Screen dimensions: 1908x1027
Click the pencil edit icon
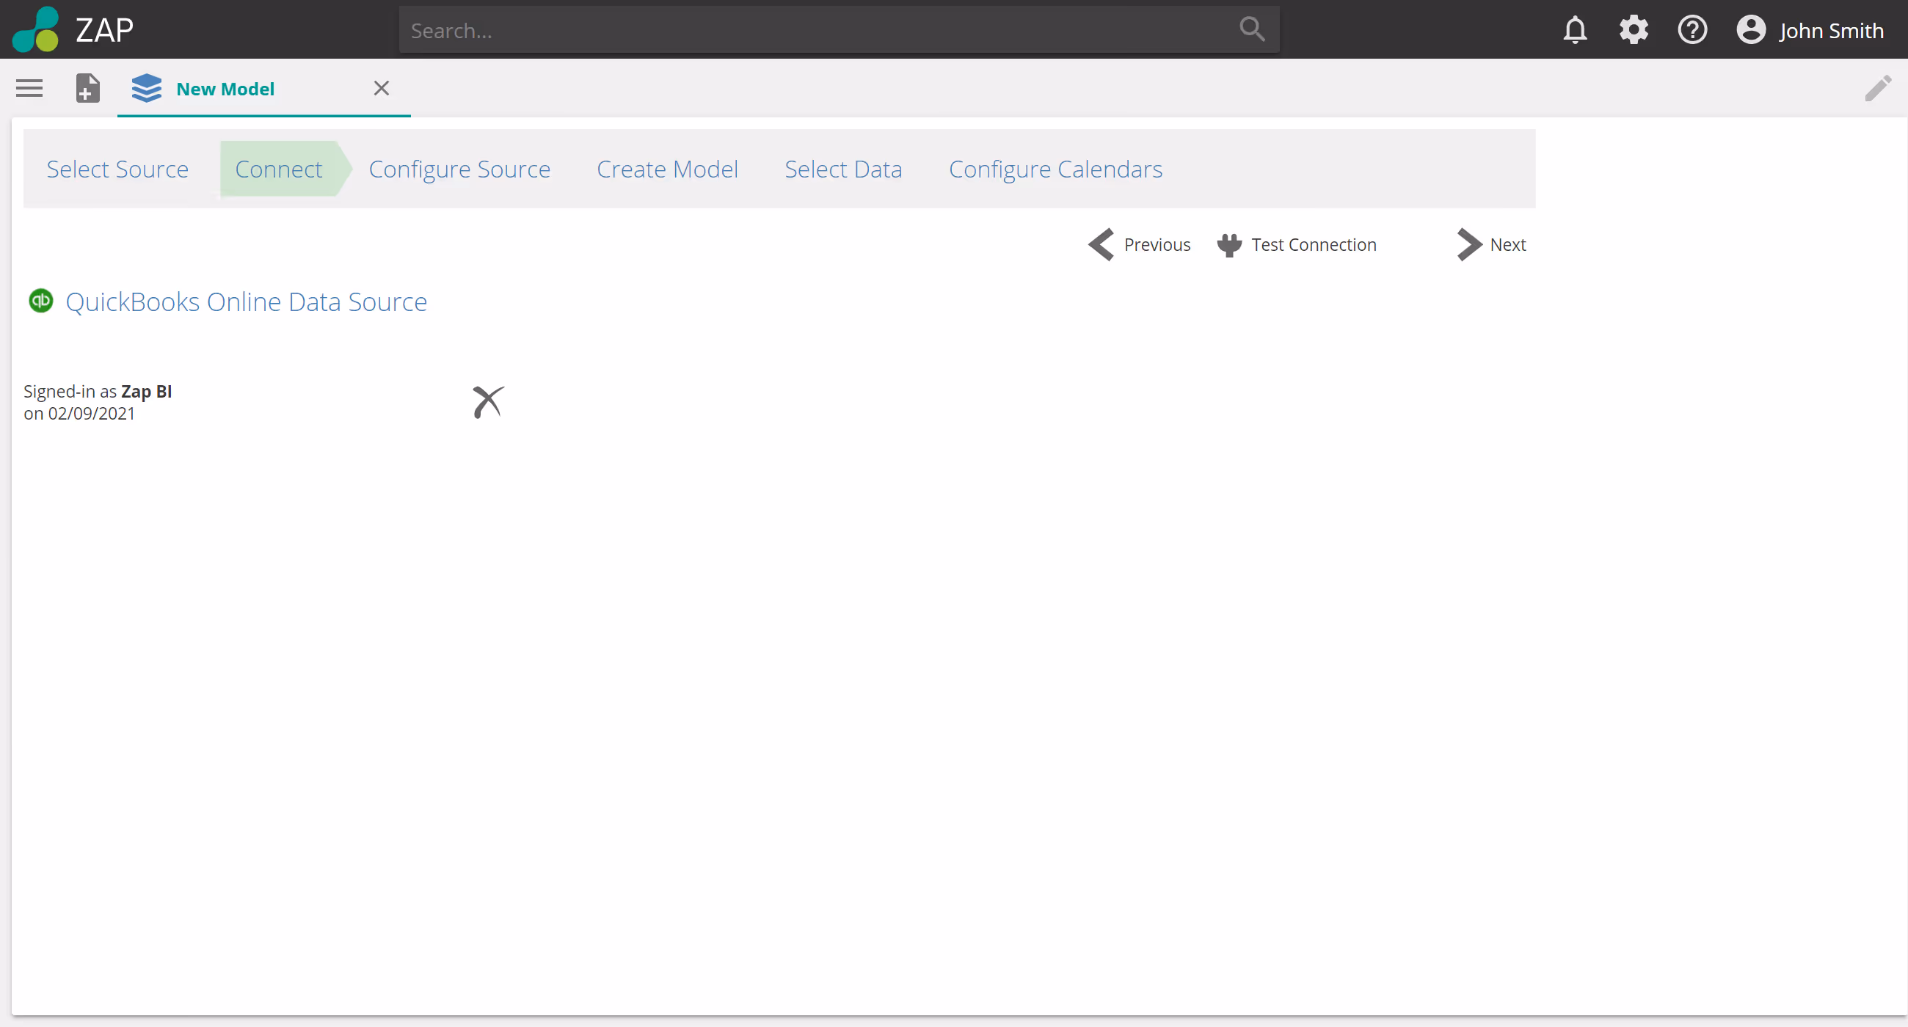click(1878, 88)
